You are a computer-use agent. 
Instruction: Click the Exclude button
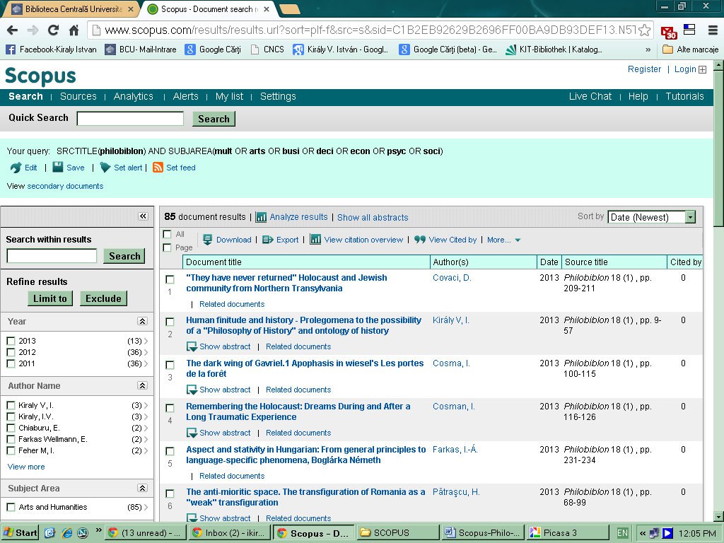[103, 298]
